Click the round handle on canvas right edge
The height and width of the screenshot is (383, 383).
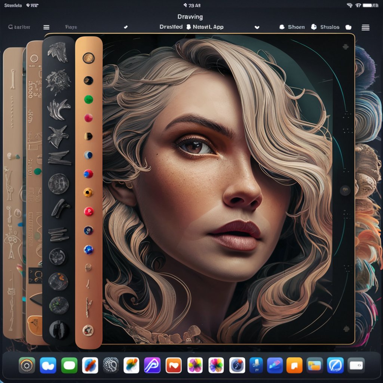[x=344, y=190]
